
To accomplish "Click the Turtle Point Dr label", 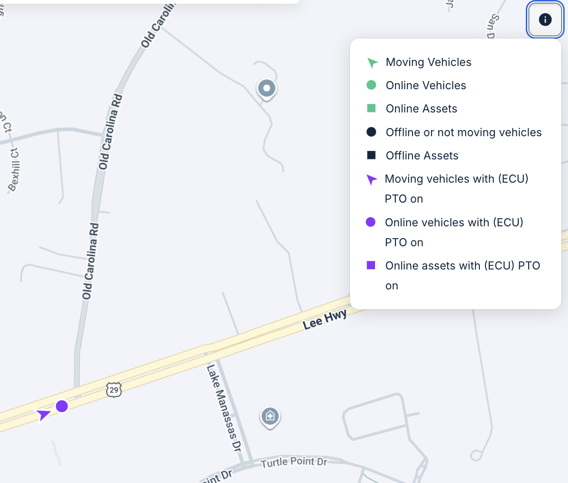I will (x=294, y=462).
